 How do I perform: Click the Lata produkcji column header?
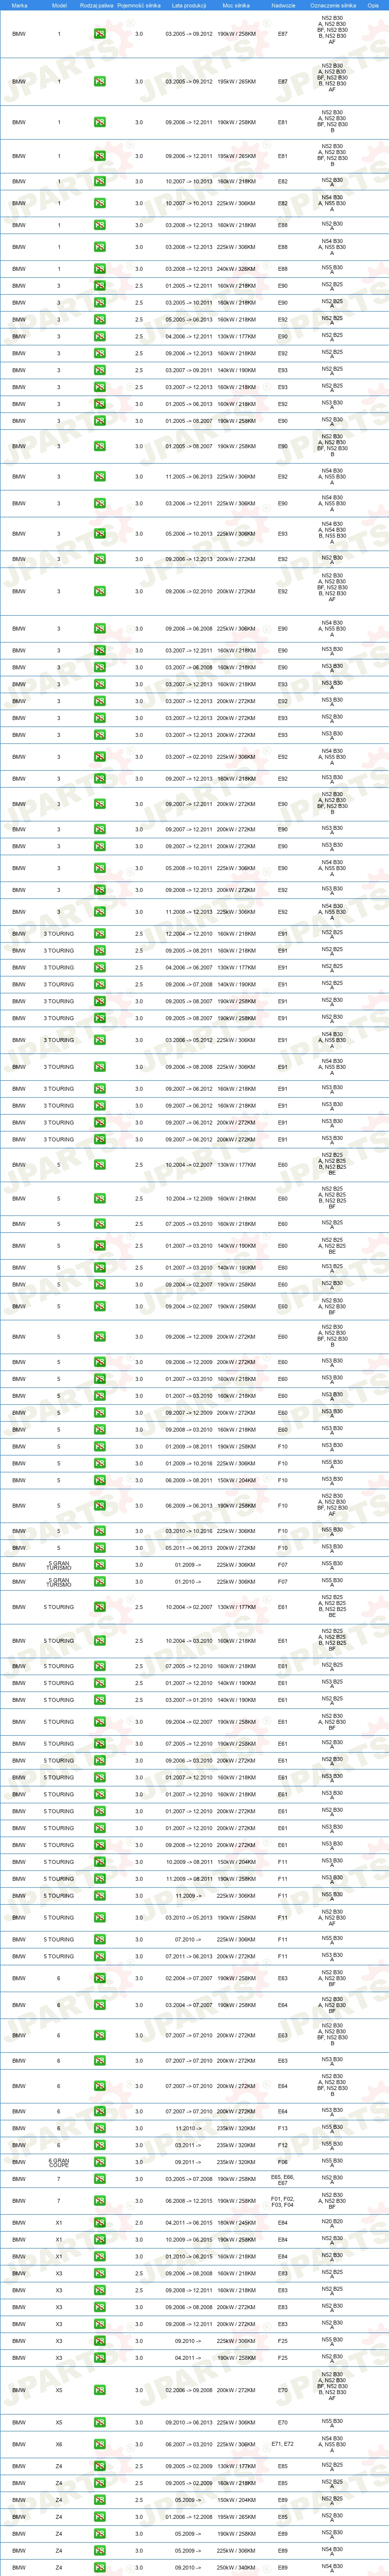coord(189,5)
